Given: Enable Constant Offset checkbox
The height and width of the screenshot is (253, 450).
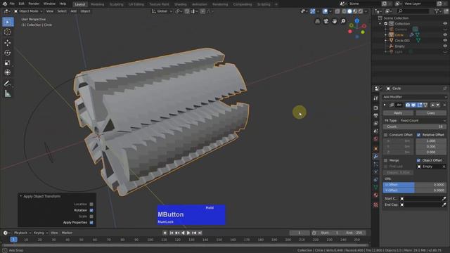Looking at the screenshot, I should [386, 135].
